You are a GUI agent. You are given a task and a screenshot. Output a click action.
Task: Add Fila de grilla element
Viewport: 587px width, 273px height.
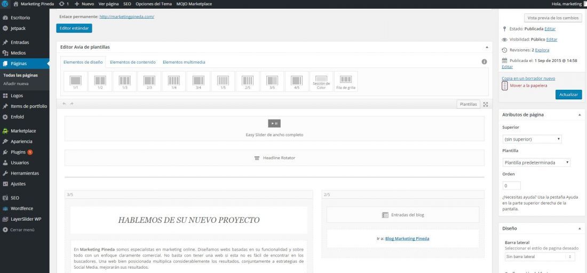tap(346, 81)
